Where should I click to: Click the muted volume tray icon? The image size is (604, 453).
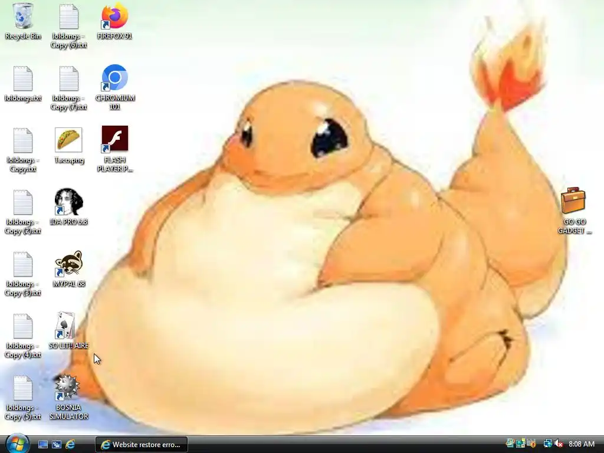point(559,444)
